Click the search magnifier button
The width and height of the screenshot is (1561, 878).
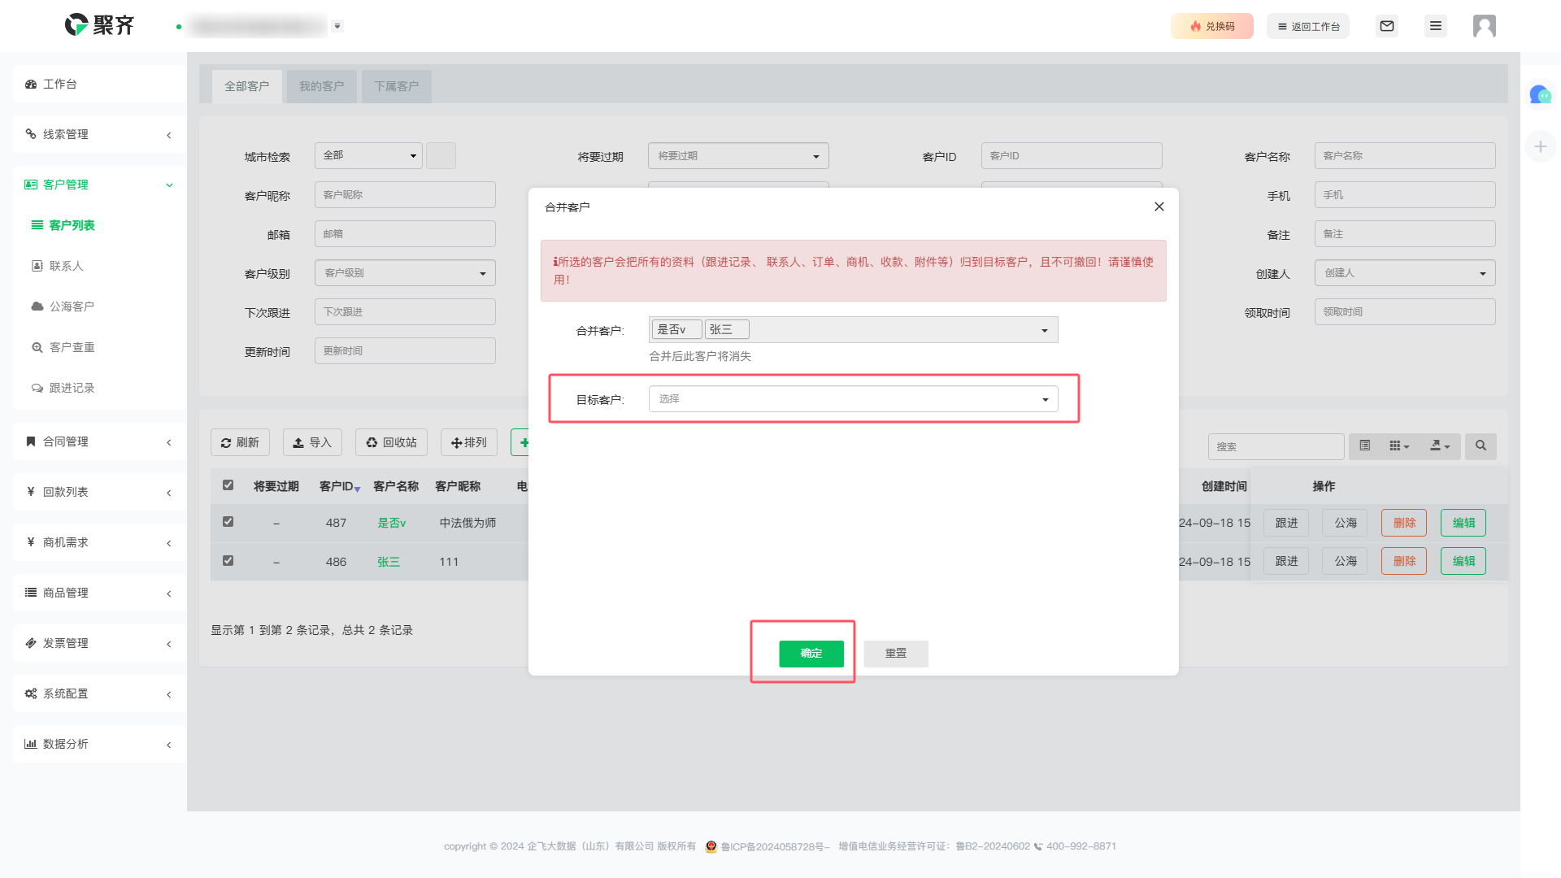(1481, 446)
